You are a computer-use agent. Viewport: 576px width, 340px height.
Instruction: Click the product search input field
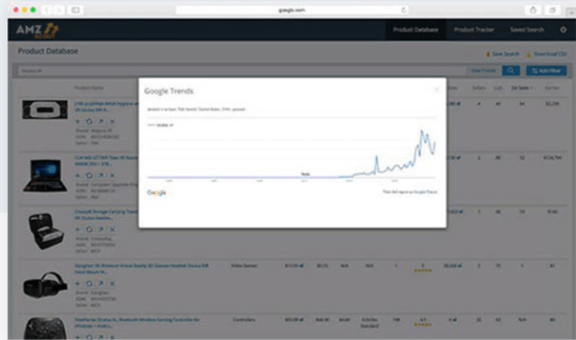coord(242,70)
